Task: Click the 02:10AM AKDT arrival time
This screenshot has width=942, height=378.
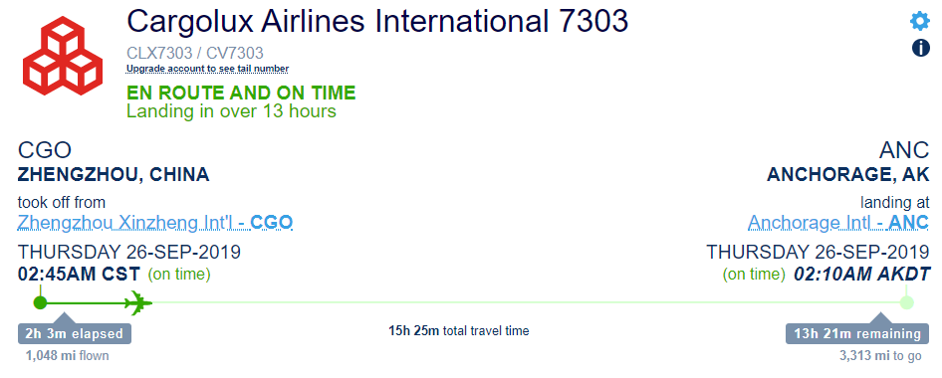Action: [862, 275]
